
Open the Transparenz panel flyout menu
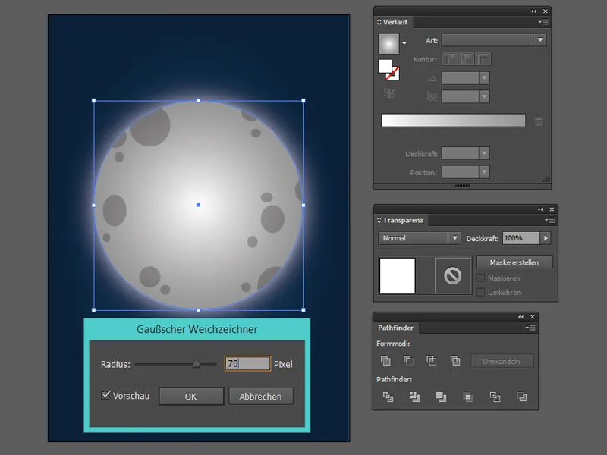(x=549, y=220)
